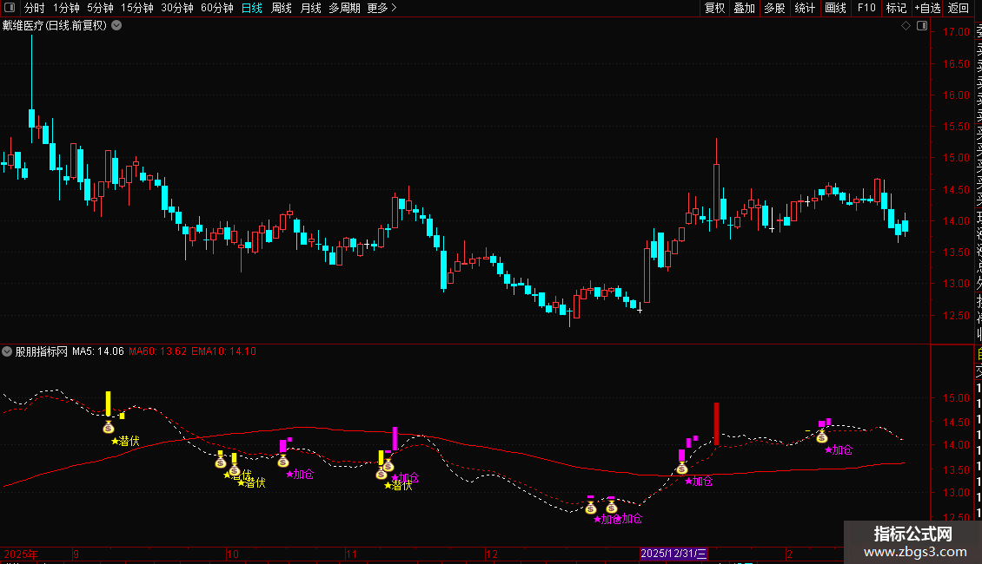
Task: Select the 15分钟 period tab
Action: (x=137, y=8)
